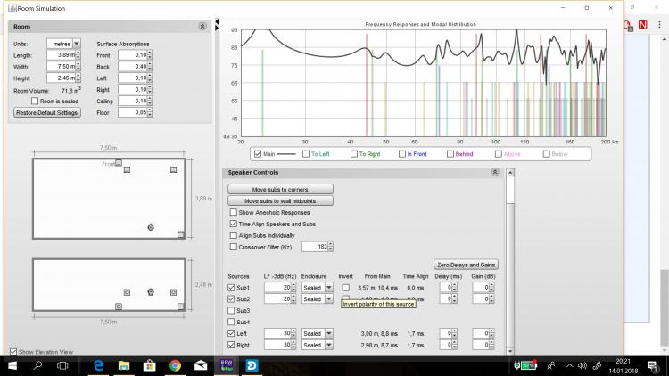Open the Mail app in the taskbar
The image size is (669, 376).
click(202, 365)
